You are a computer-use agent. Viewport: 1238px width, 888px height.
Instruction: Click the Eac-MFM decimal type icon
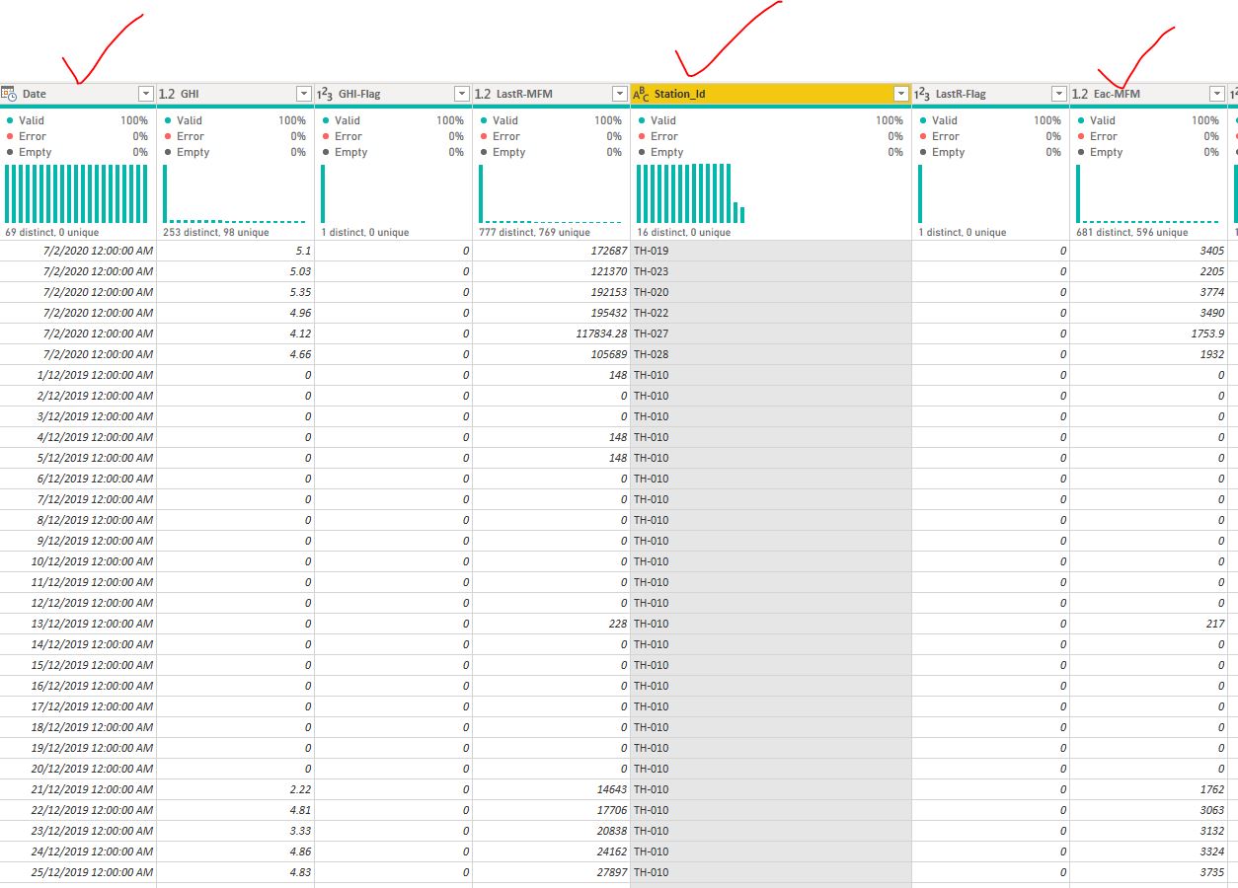(x=1080, y=94)
